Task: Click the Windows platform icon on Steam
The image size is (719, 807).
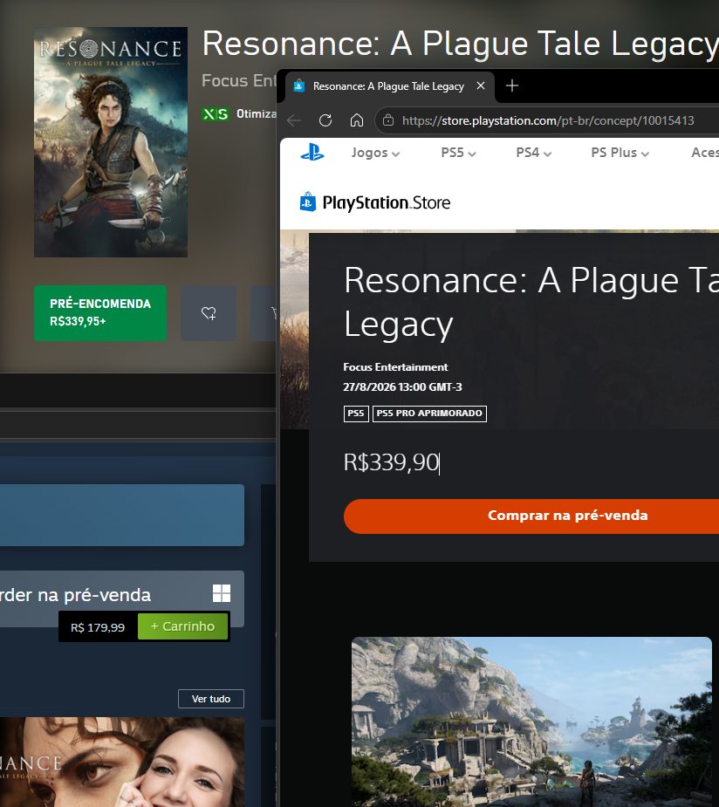Action: click(222, 593)
